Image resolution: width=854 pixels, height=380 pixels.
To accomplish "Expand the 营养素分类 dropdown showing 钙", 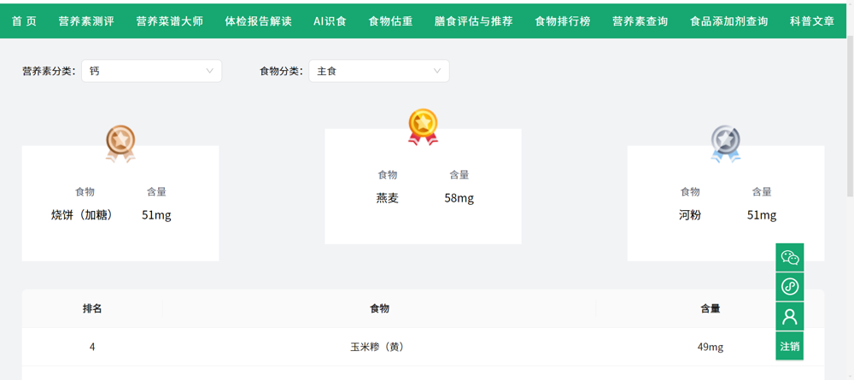I will coord(151,71).
